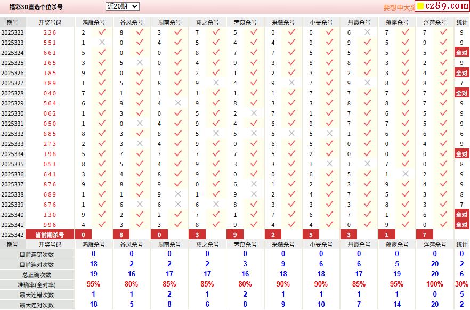Screen dimensions: 470x310
Task: Click the X mark for 周南杀号 in row 2025338
Action: pos(178,194)
